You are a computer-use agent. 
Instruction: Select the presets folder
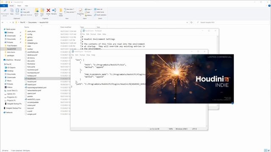coord(30,40)
